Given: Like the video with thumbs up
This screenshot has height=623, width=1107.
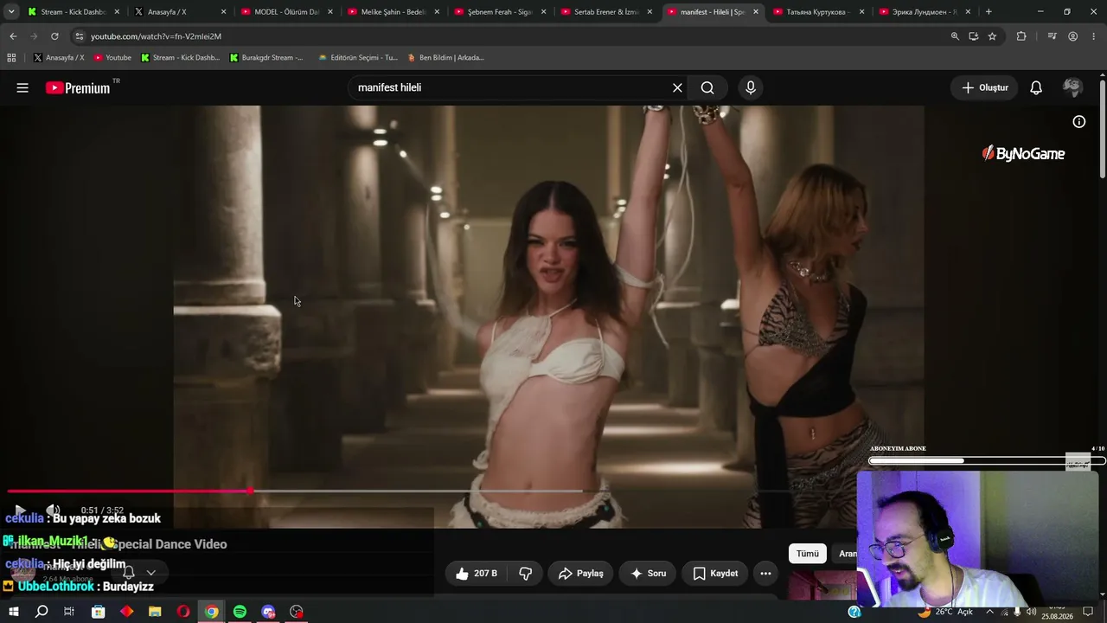Looking at the screenshot, I should click(475, 573).
